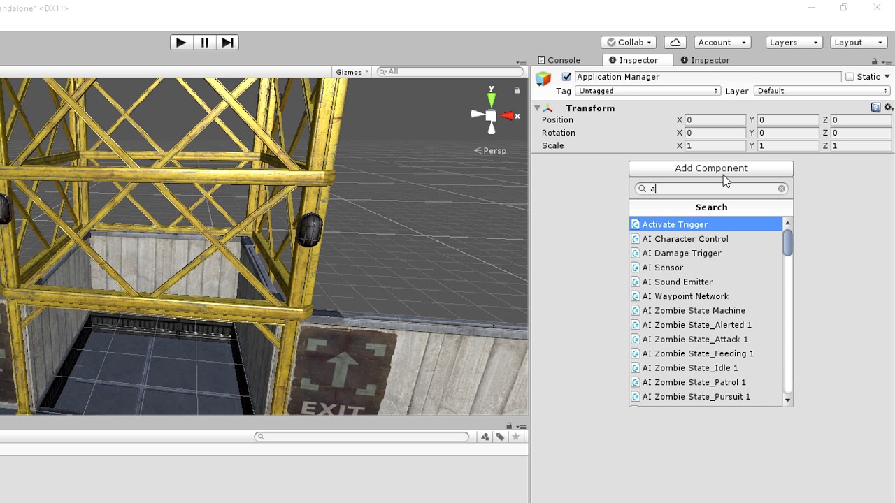Viewport: 895px width, 503px height.
Task: Toggle Application Manager active checkbox
Action: (x=566, y=77)
